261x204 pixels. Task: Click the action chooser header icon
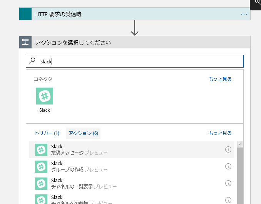(25, 42)
